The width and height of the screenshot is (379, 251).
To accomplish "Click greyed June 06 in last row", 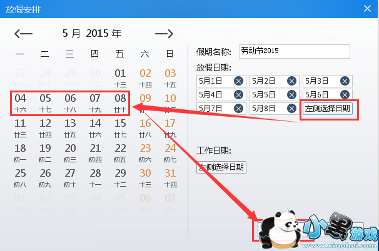I will 145,203.
